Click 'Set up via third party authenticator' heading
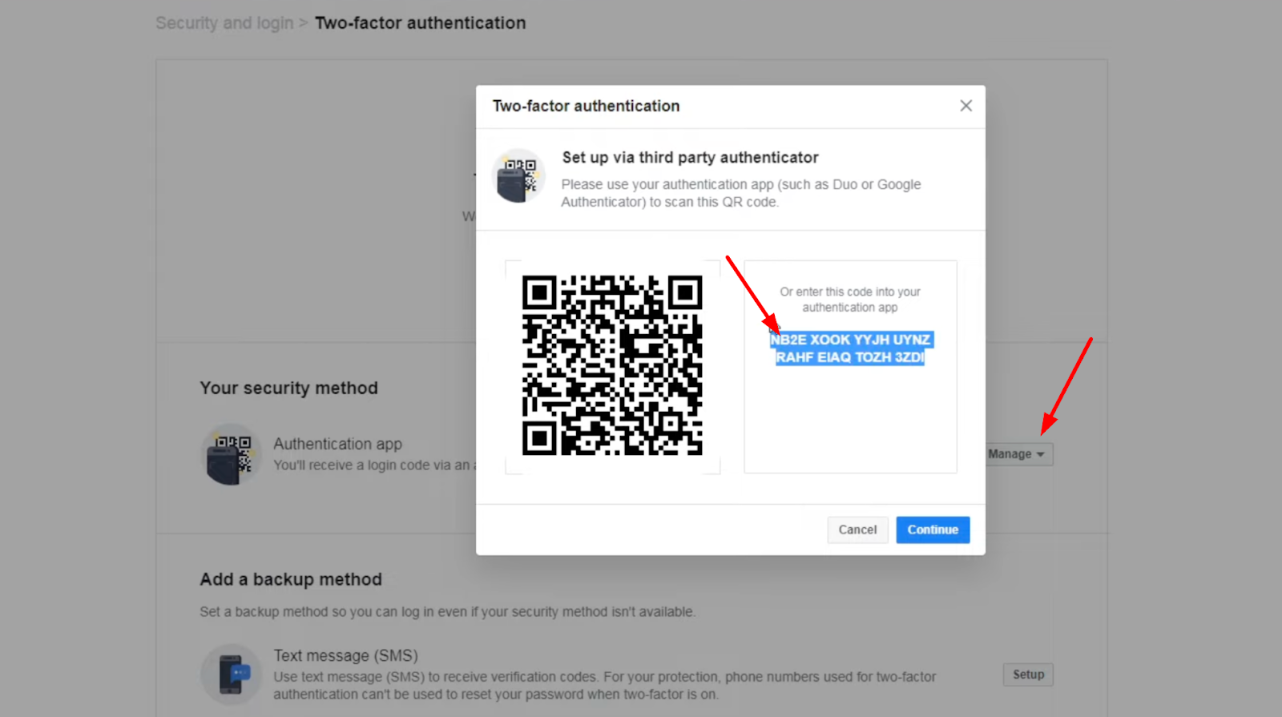The height and width of the screenshot is (717, 1282). click(x=690, y=158)
